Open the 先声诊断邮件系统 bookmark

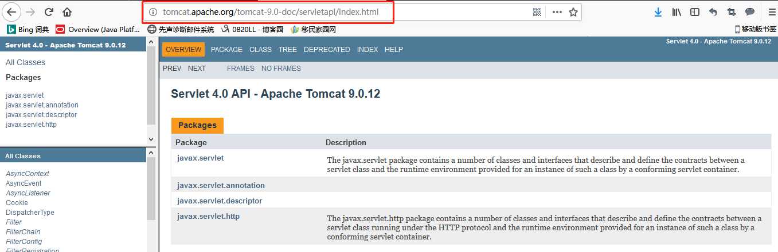tap(181, 29)
